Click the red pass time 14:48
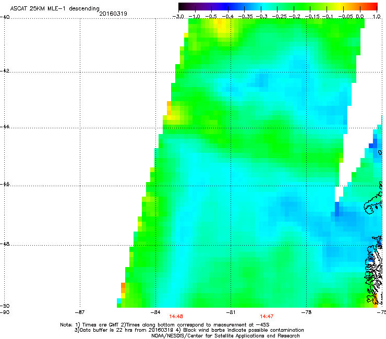 pos(176,317)
